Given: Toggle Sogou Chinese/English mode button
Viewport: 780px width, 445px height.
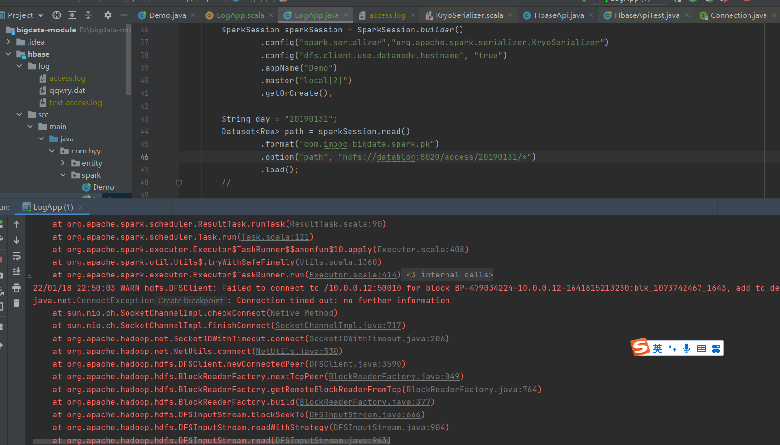Looking at the screenshot, I should tap(657, 348).
